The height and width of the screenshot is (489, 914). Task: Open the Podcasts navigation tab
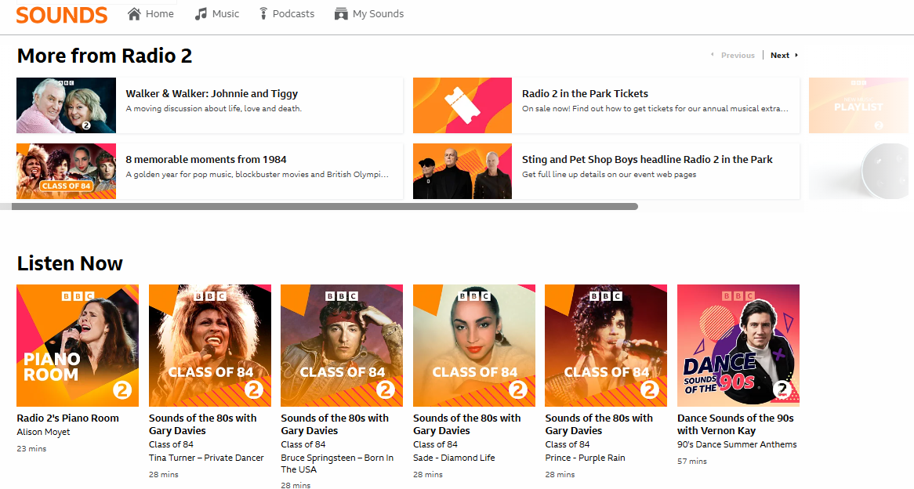pyautogui.click(x=293, y=14)
